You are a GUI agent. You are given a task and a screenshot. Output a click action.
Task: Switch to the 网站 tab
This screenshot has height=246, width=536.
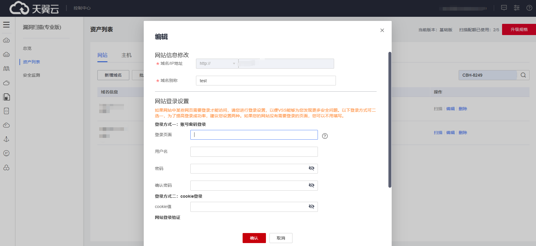pos(102,55)
